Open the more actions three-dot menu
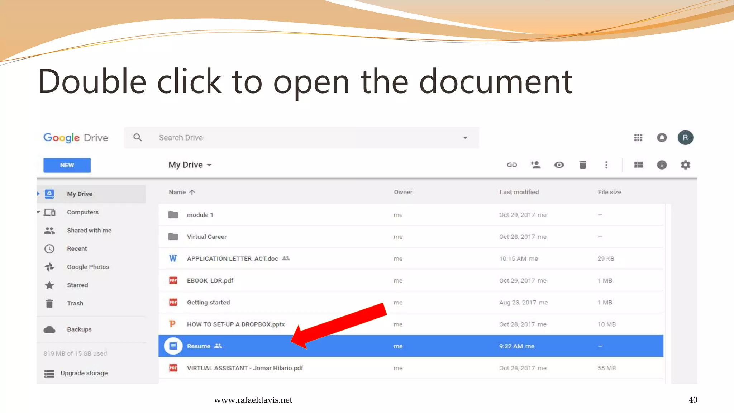 (x=606, y=165)
